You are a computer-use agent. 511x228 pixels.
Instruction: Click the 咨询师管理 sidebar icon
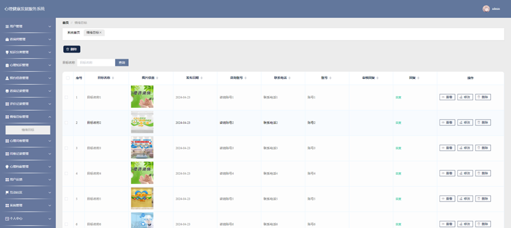[x=7, y=39]
